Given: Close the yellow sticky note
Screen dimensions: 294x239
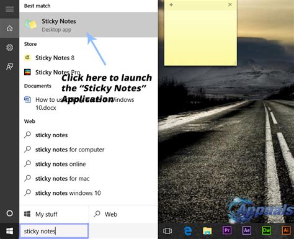Looking at the screenshot, I should pyautogui.click(x=230, y=4).
